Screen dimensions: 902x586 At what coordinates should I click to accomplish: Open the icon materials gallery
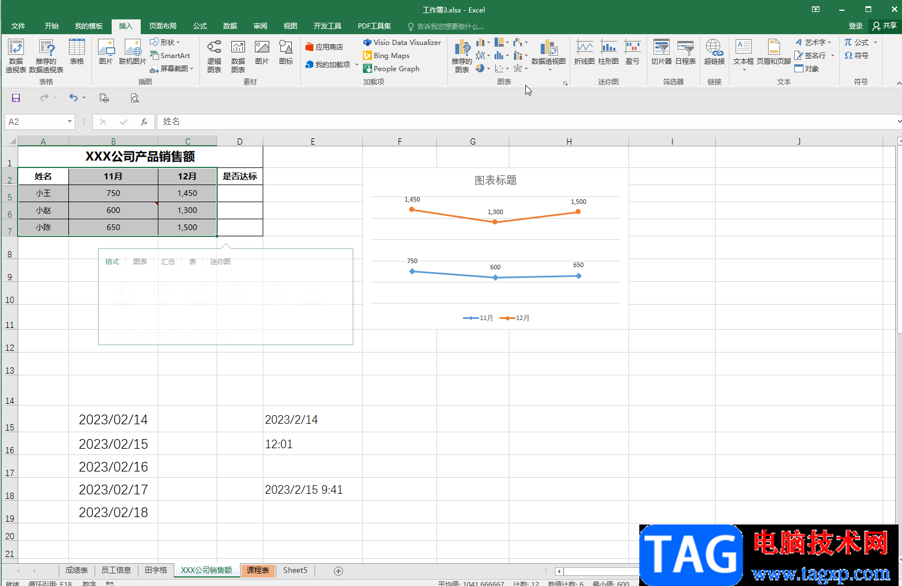[286, 52]
